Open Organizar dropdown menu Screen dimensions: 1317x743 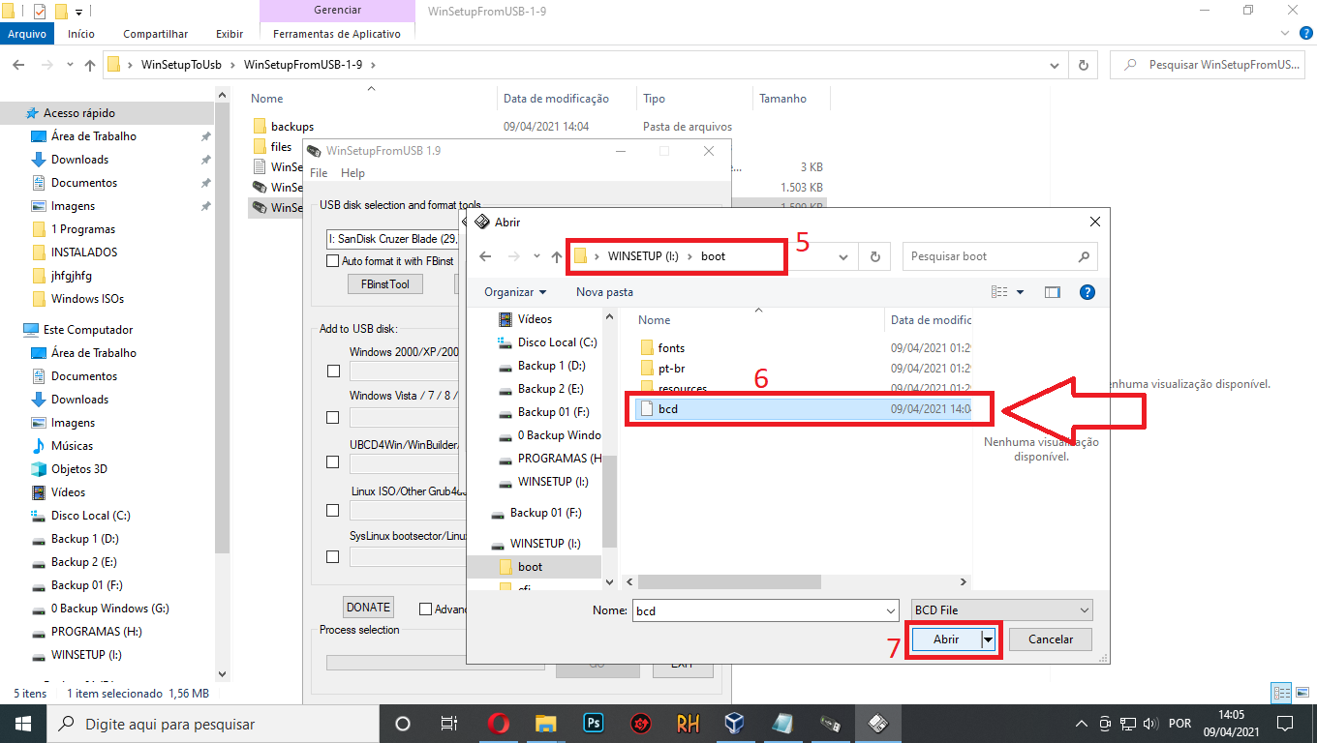[x=515, y=292]
